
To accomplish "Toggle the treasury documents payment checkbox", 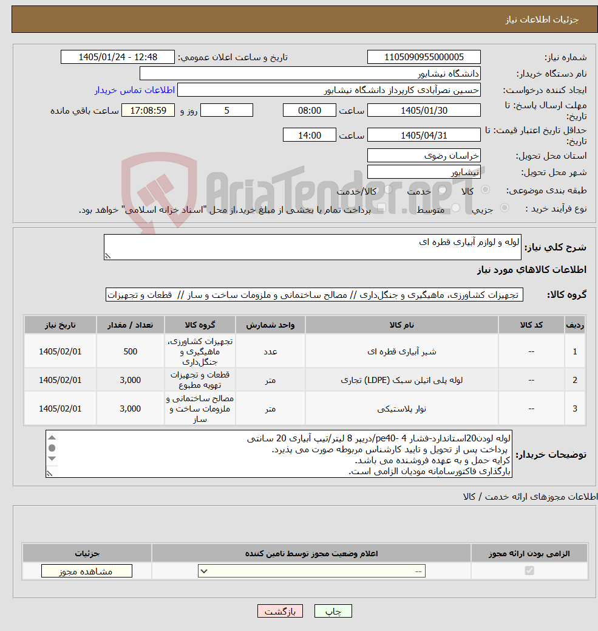I will pyautogui.click(x=381, y=208).
